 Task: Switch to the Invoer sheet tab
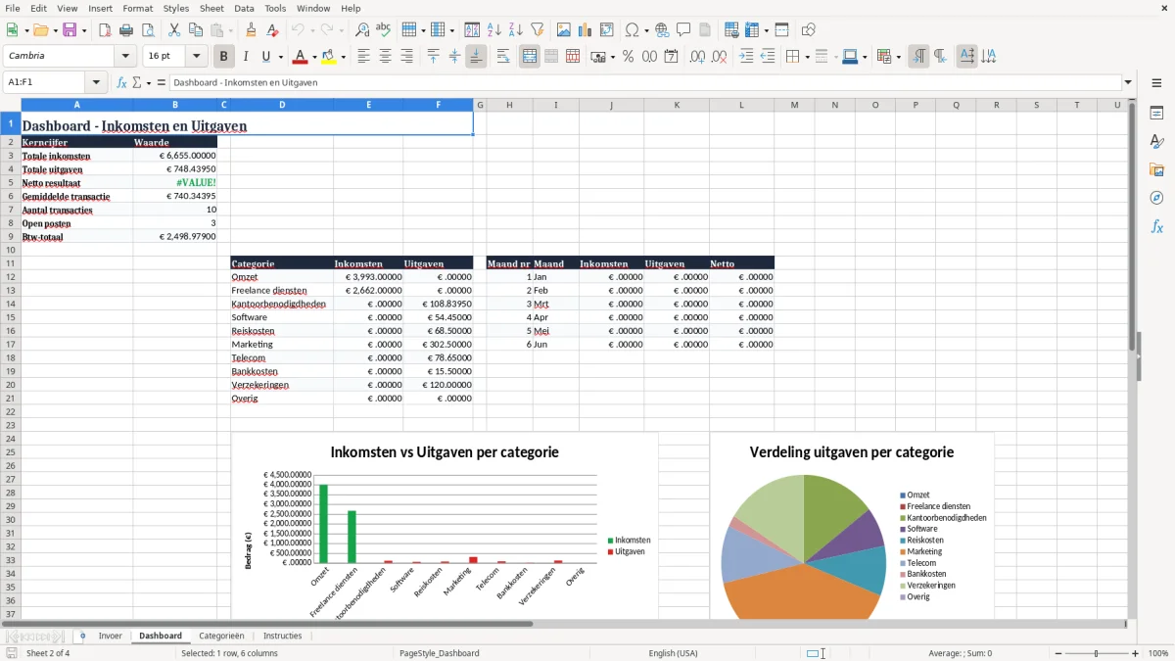(x=111, y=636)
